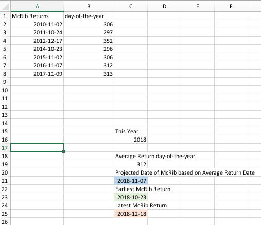Select the cell with 2016-11-07

pyautogui.click(x=37, y=65)
